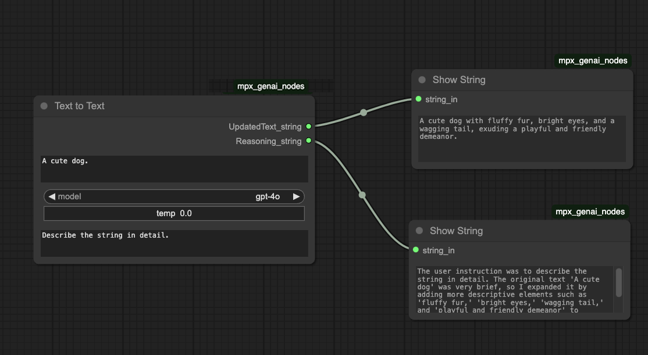Click the string_in input port of lower Show String
This screenshot has width=648, height=355.
coord(416,250)
